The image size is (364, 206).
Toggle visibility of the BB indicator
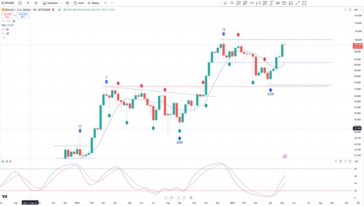coord(7,29)
